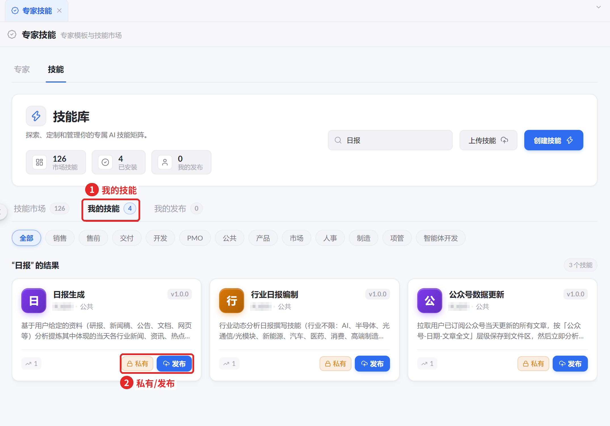
Task: Click the 技能库 lightning icon
Action: point(36,116)
